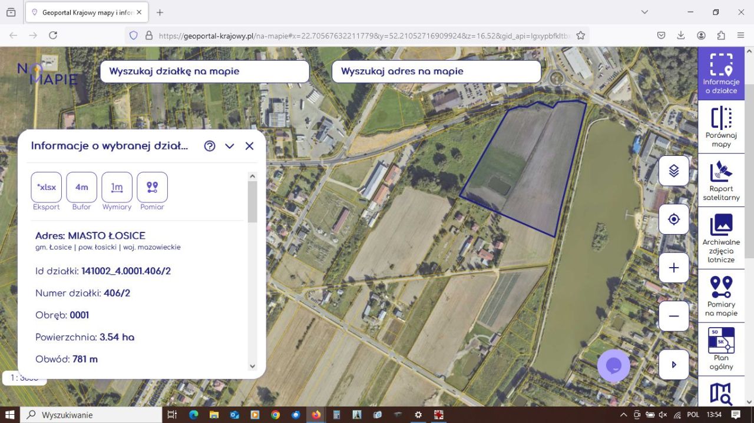The height and width of the screenshot is (423, 754).
Task: Center map on my location
Action: pos(674,219)
